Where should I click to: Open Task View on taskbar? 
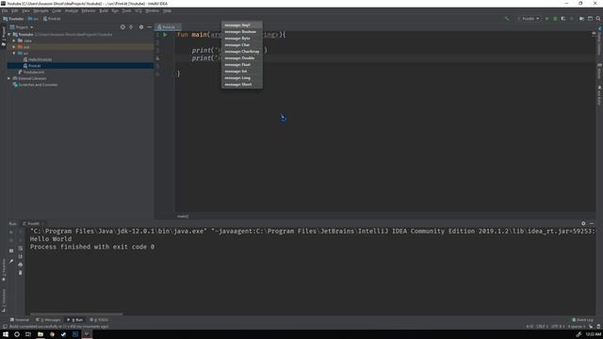(28, 334)
